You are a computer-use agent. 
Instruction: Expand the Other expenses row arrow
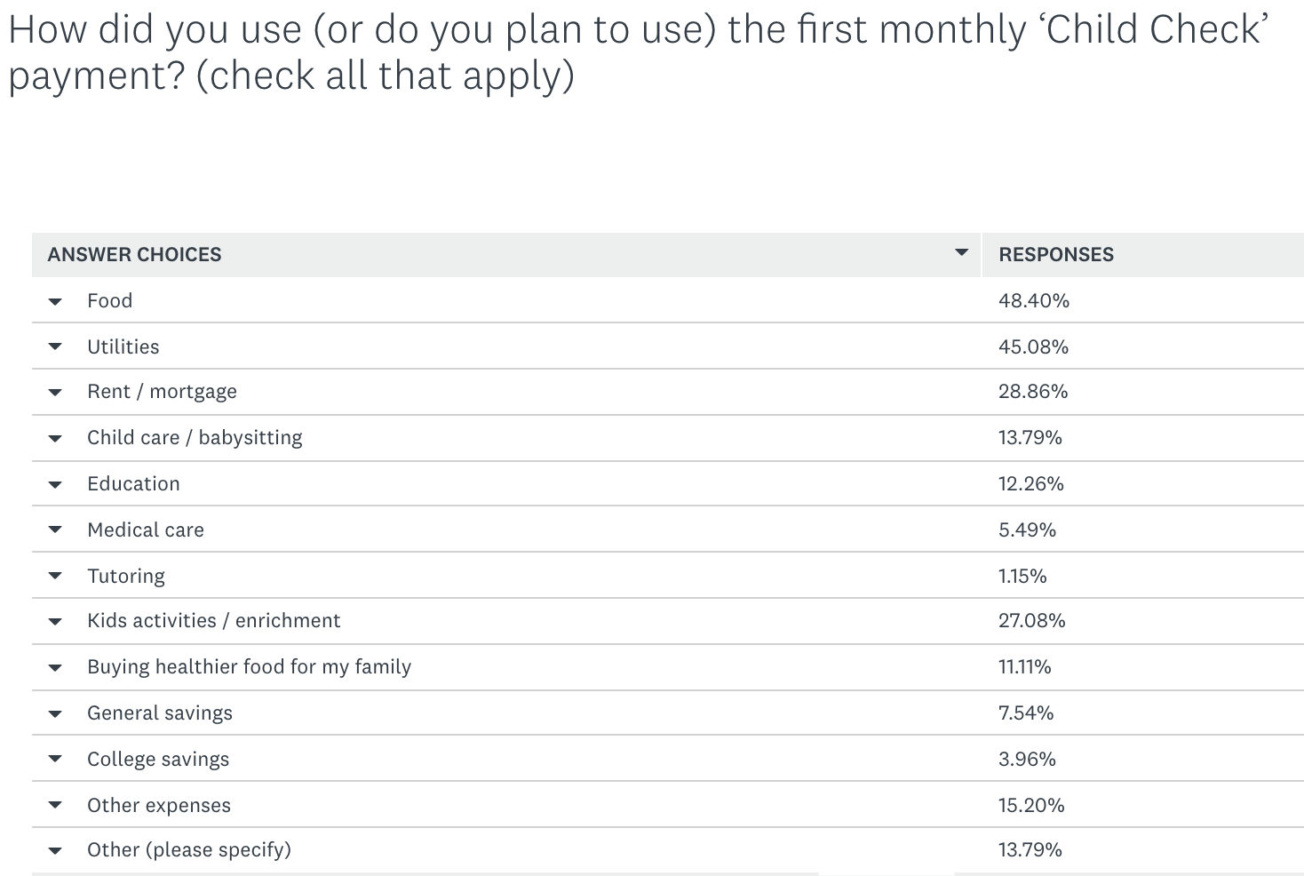55,806
